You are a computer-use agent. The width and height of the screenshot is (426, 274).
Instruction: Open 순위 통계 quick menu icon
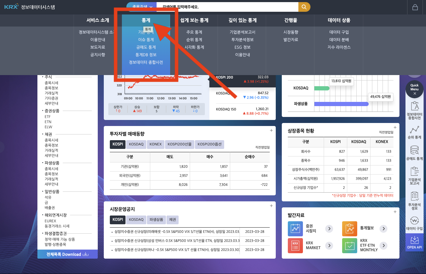[415, 133]
